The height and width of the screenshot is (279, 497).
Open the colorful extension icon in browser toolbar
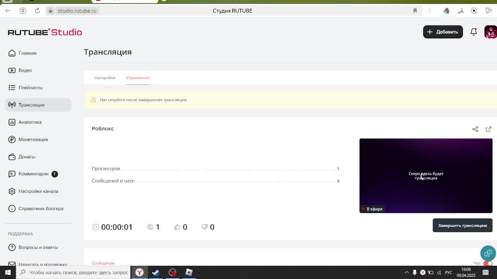pyautogui.click(x=447, y=10)
